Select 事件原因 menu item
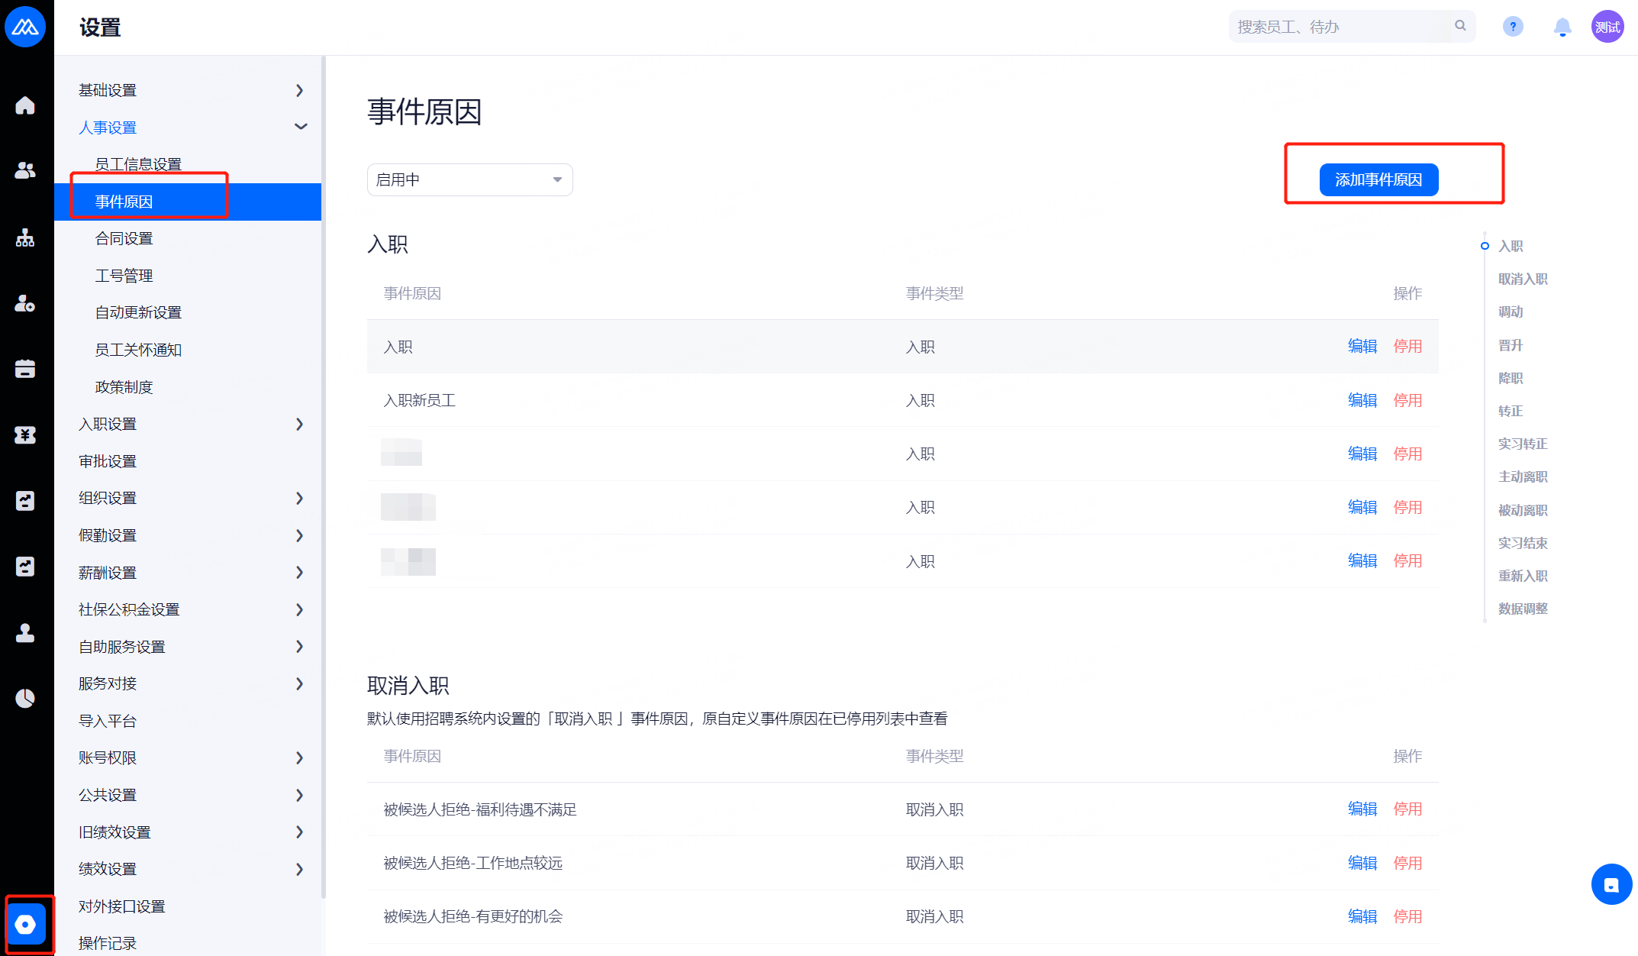Image resolution: width=1638 pixels, height=956 pixels. (188, 202)
